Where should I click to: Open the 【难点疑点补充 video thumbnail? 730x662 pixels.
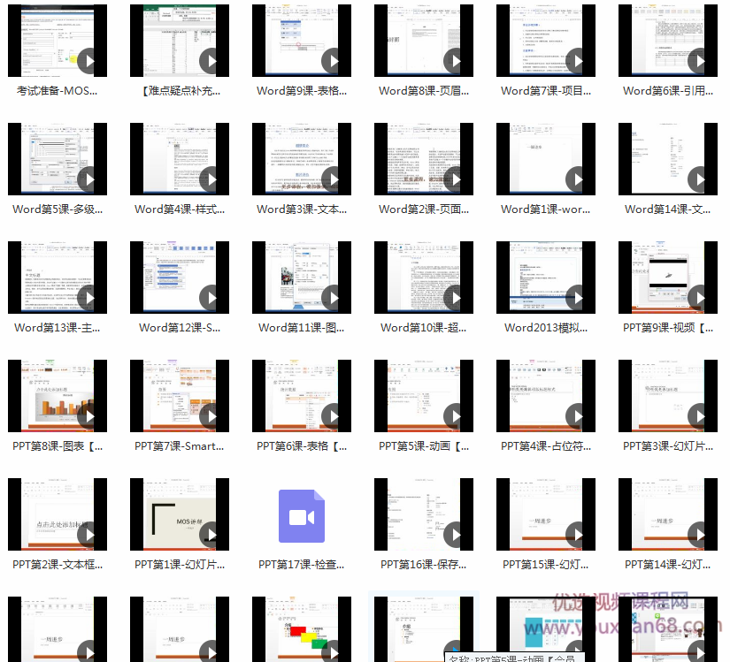click(180, 40)
